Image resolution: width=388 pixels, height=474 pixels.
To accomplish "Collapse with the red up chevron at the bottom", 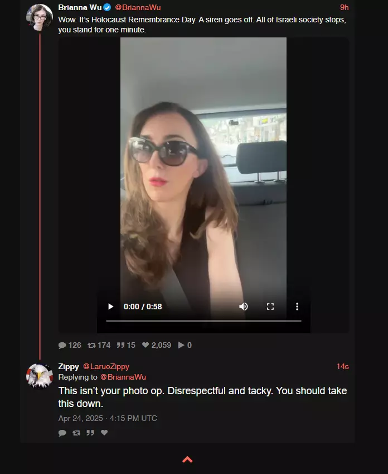I will [187, 459].
